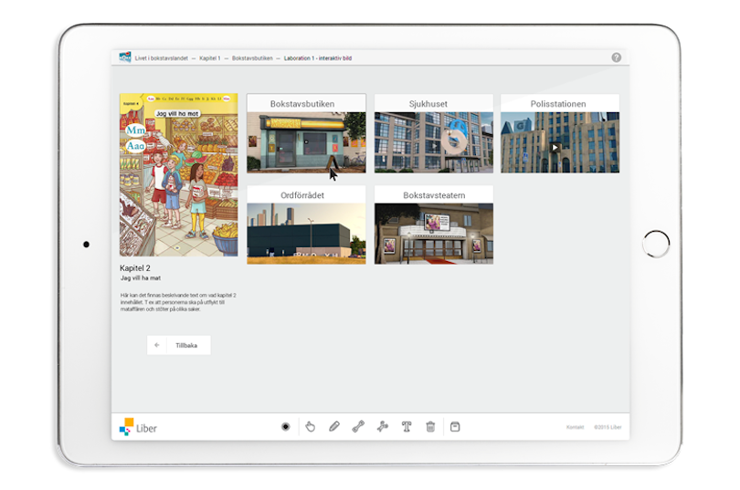Click the trash delete icon
Viewport: 740px width, 490px height.
[x=430, y=426]
